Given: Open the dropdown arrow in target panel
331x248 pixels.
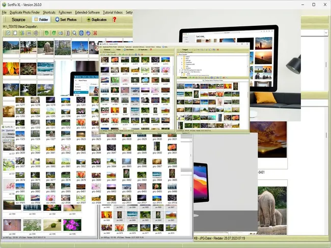Looking at the screenshot, I should click(x=326, y=33).
